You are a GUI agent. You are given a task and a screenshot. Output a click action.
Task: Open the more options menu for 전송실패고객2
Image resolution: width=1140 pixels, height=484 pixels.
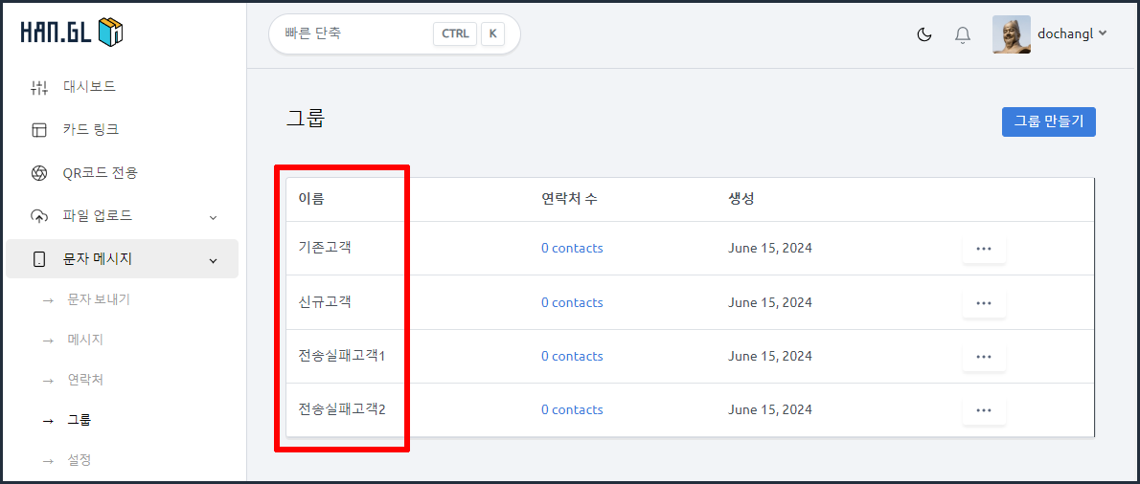tap(984, 410)
